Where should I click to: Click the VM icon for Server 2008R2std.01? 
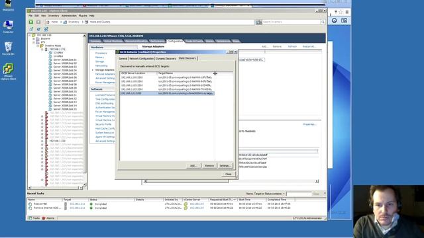[50, 59]
